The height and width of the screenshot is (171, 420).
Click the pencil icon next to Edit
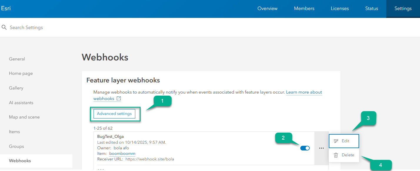(336, 141)
